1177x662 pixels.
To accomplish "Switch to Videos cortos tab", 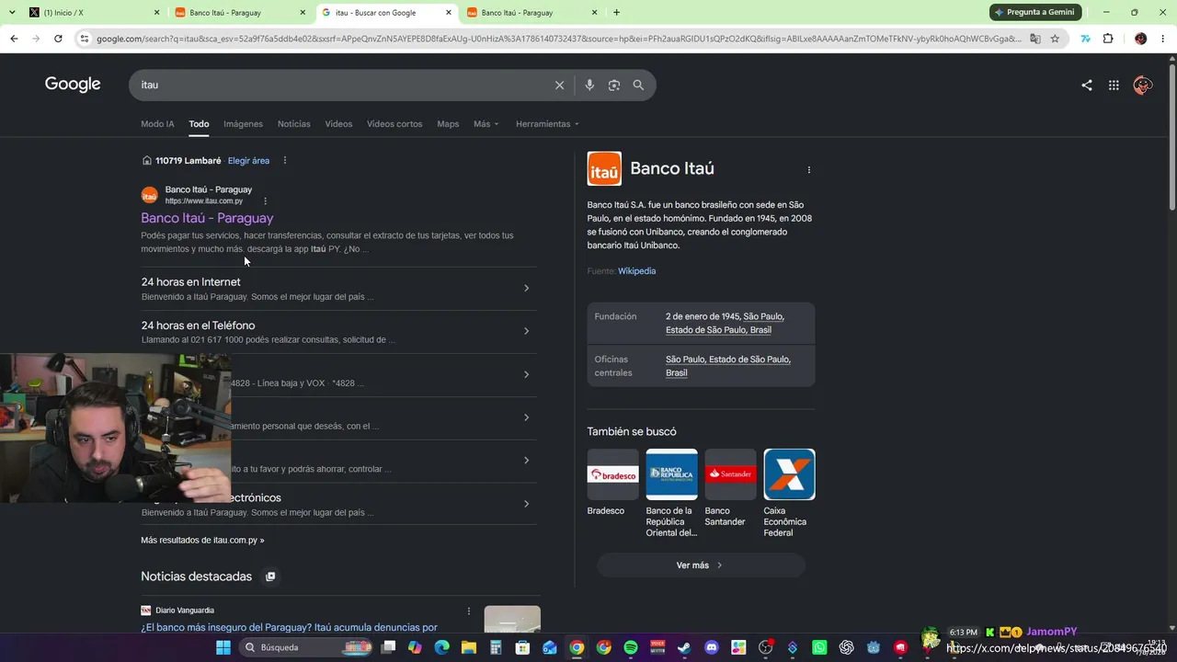I will point(394,124).
